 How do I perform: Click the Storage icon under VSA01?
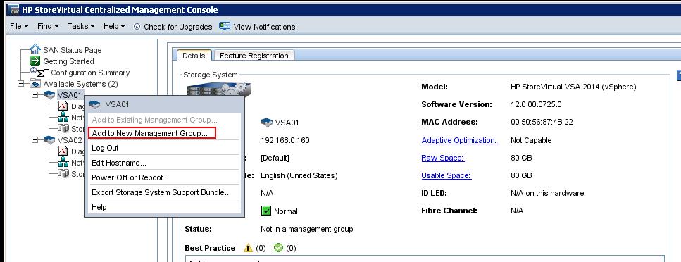pyautogui.click(x=63, y=128)
